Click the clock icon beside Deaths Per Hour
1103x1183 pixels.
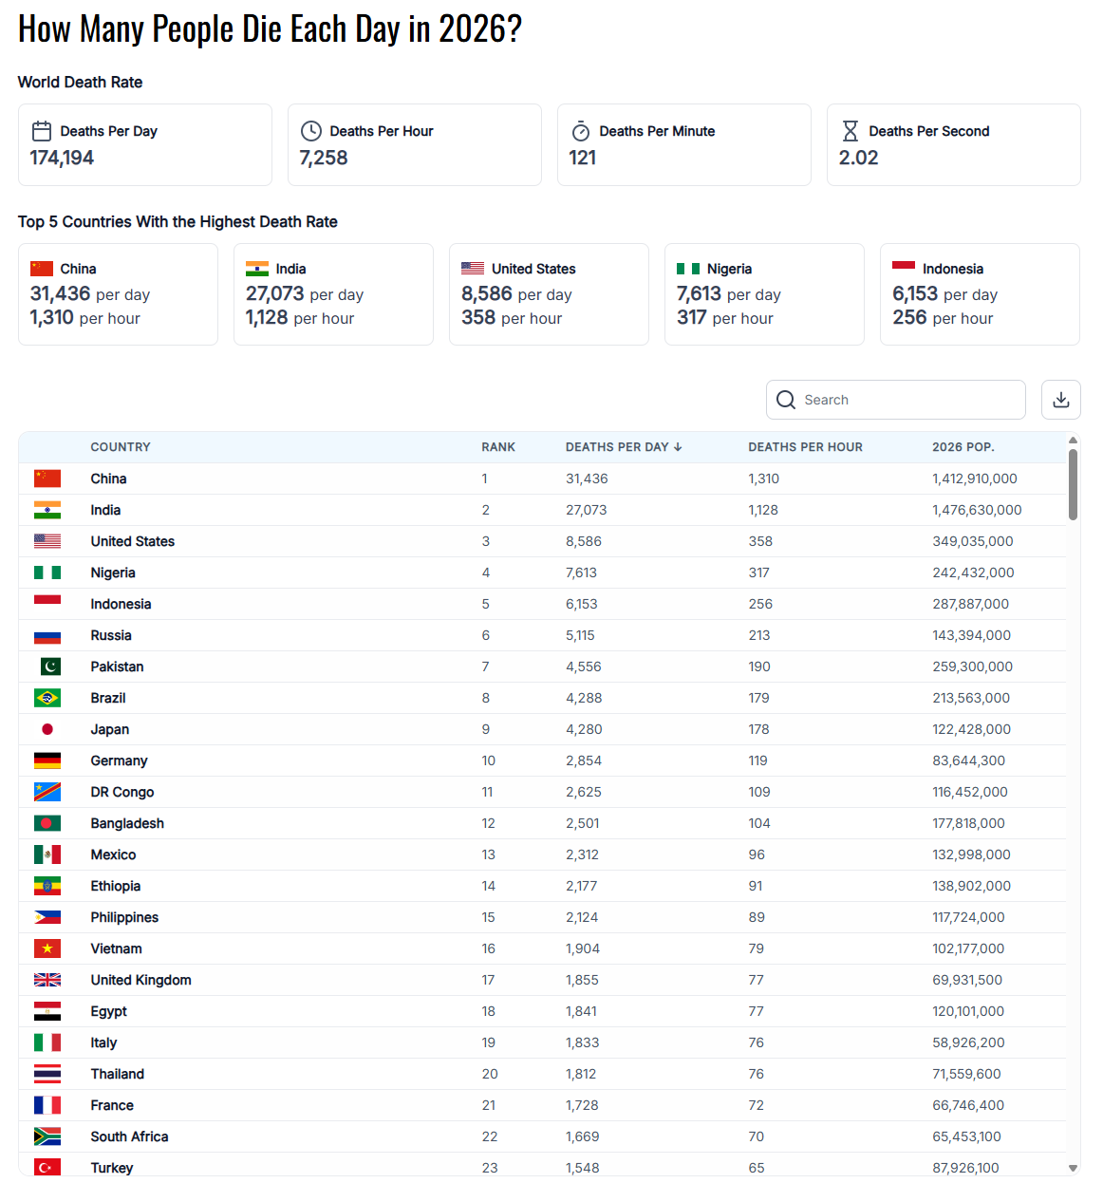click(x=311, y=131)
